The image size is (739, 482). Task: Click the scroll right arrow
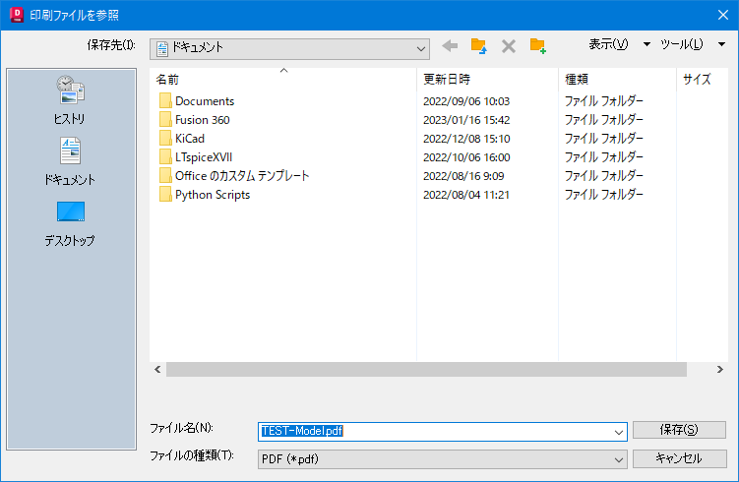point(719,370)
